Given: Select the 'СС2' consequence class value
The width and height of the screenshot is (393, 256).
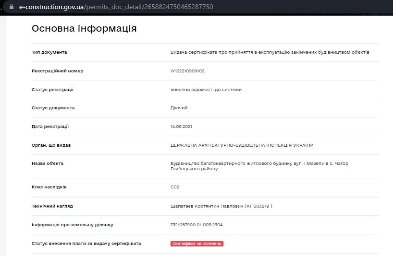Looking at the screenshot, I should pos(175,187).
